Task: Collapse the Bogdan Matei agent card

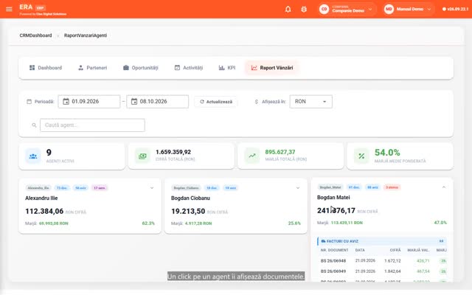Action: [x=444, y=187]
